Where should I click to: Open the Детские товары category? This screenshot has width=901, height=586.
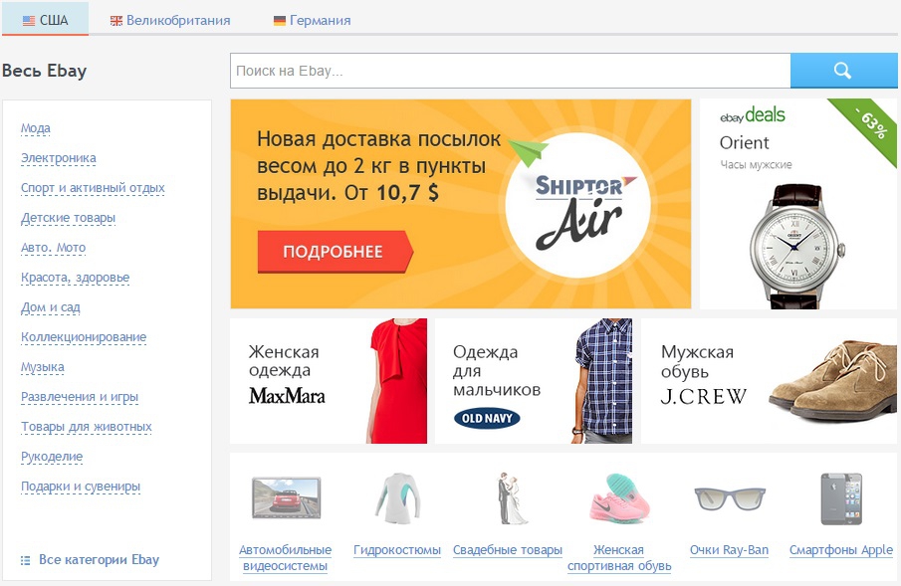pos(68,218)
